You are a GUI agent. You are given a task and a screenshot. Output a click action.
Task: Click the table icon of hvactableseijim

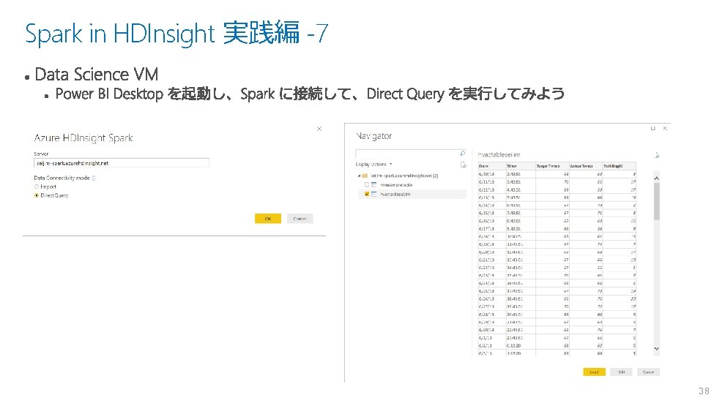point(374,194)
